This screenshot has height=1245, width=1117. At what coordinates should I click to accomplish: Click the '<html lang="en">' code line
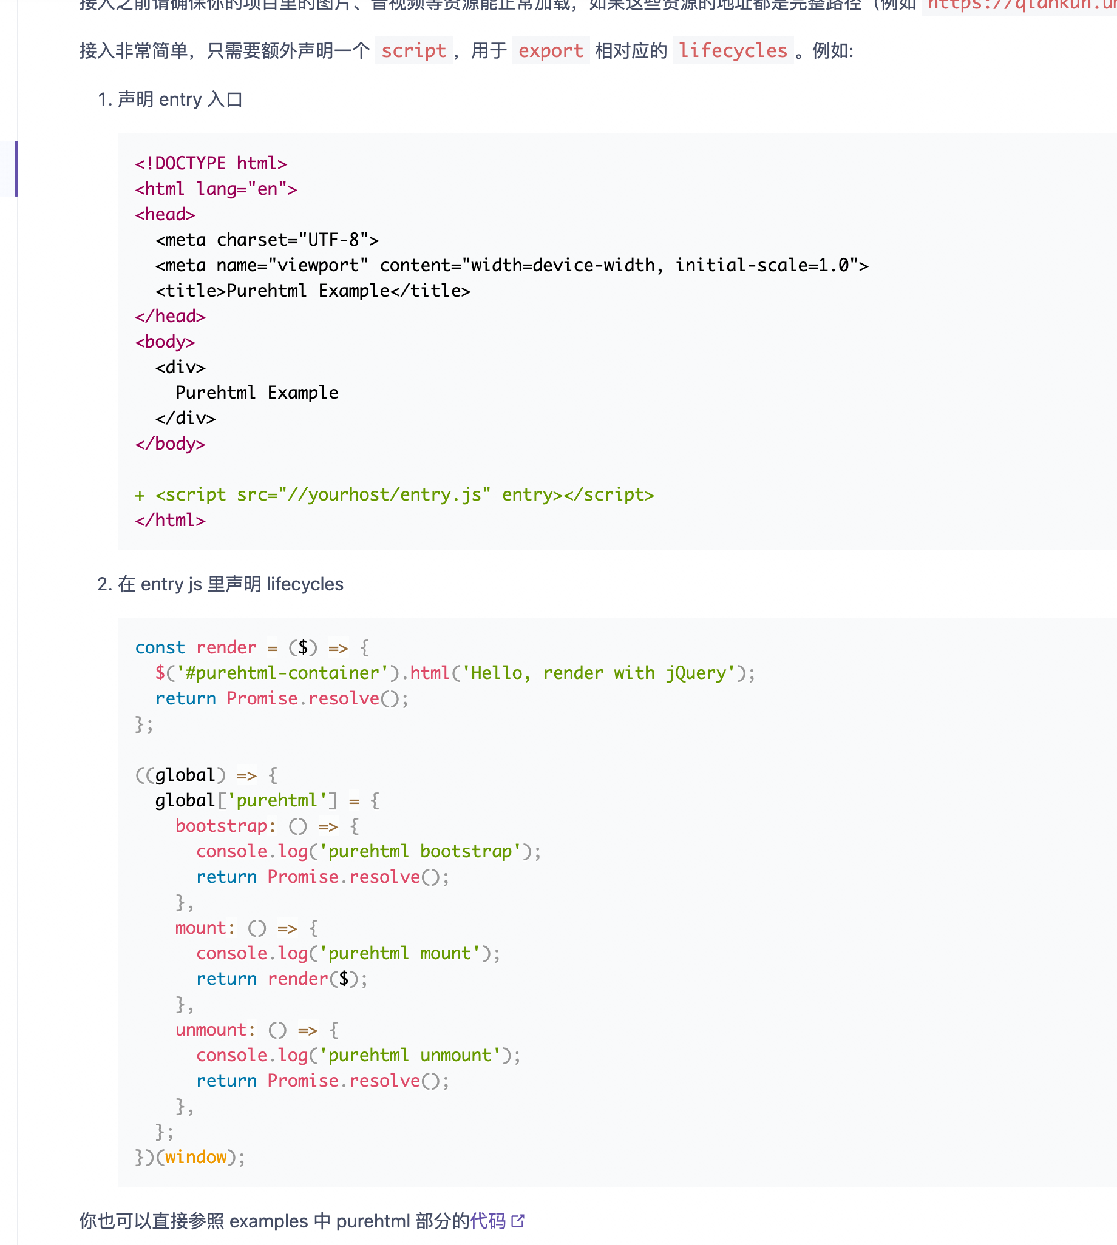pyautogui.click(x=216, y=189)
